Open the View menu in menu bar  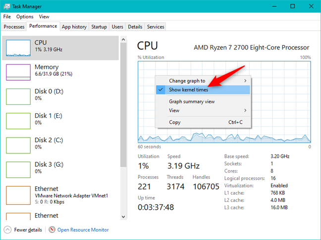pyautogui.click(x=44, y=16)
